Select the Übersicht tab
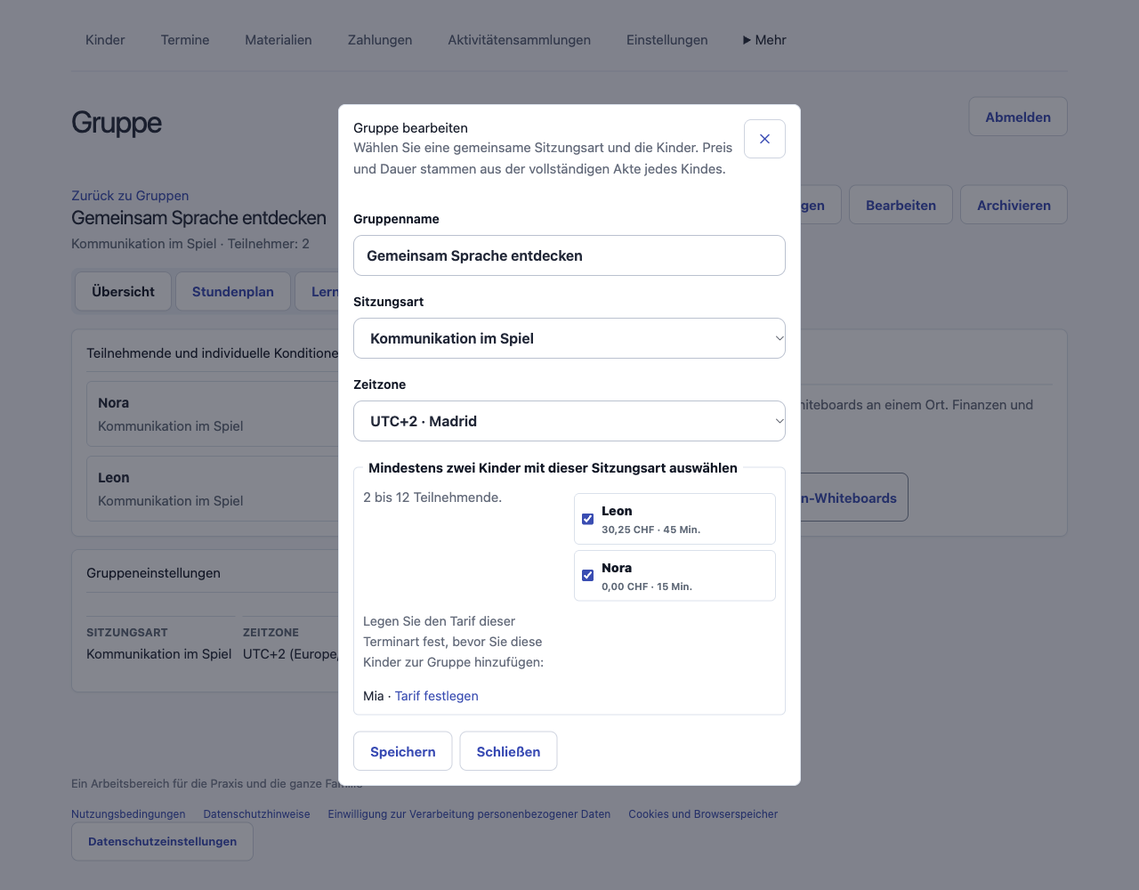 [123, 292]
